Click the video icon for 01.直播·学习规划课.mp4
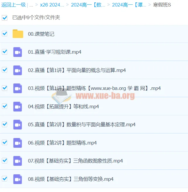 tap(18, 52)
